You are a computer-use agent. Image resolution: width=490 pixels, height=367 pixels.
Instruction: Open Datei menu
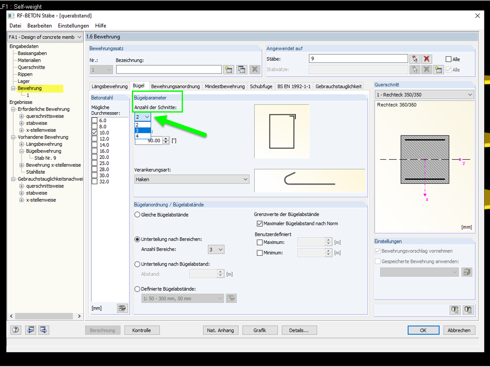pyautogui.click(x=16, y=26)
